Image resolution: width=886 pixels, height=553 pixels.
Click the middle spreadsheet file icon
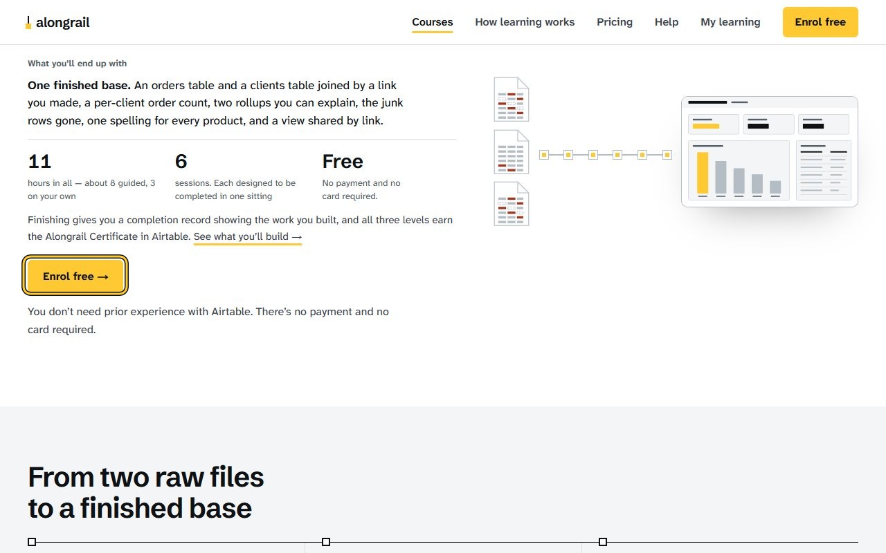click(512, 152)
